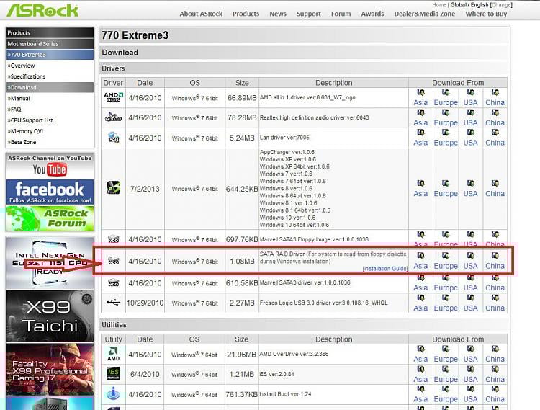Open the Memory QVL link

(26, 131)
